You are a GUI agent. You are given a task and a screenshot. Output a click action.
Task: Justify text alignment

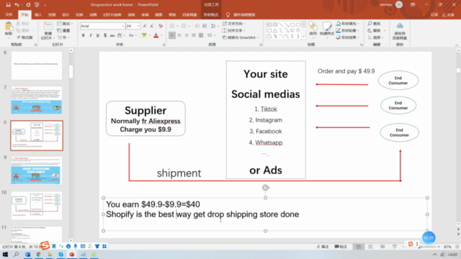point(194,35)
